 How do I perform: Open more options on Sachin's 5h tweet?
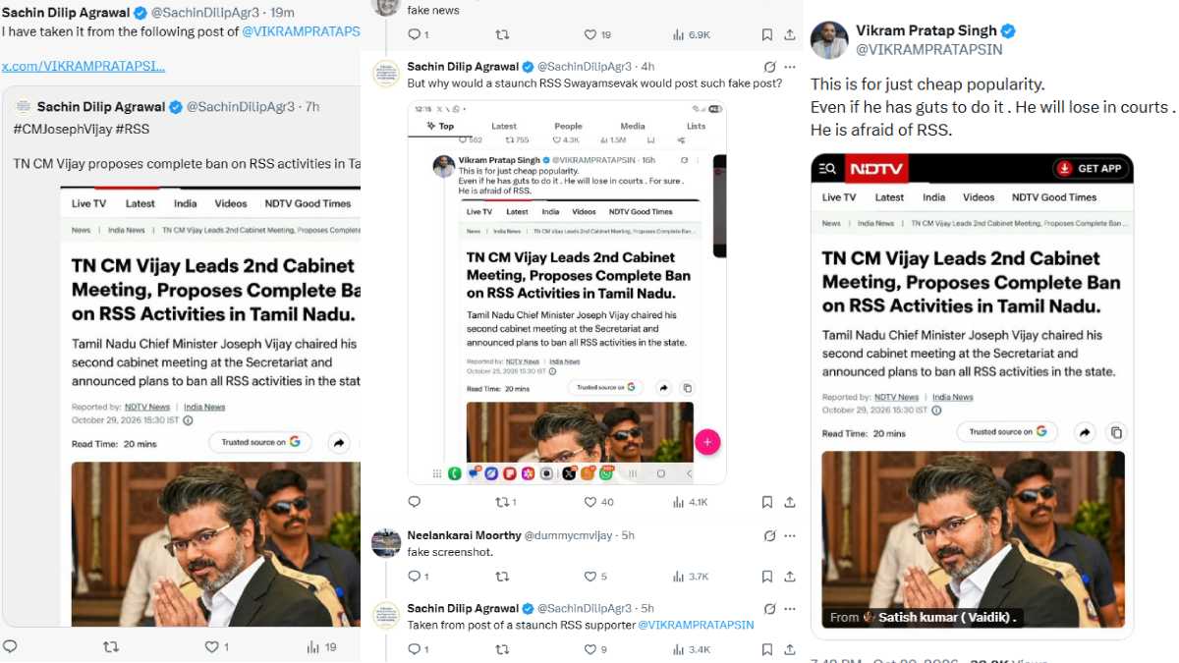[x=791, y=609]
